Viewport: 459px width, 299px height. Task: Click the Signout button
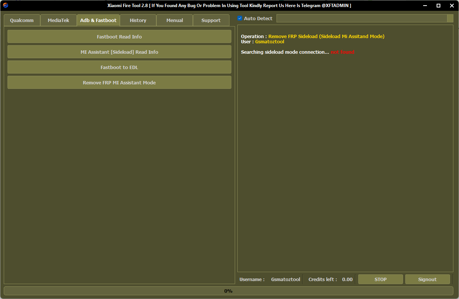[x=427, y=279]
